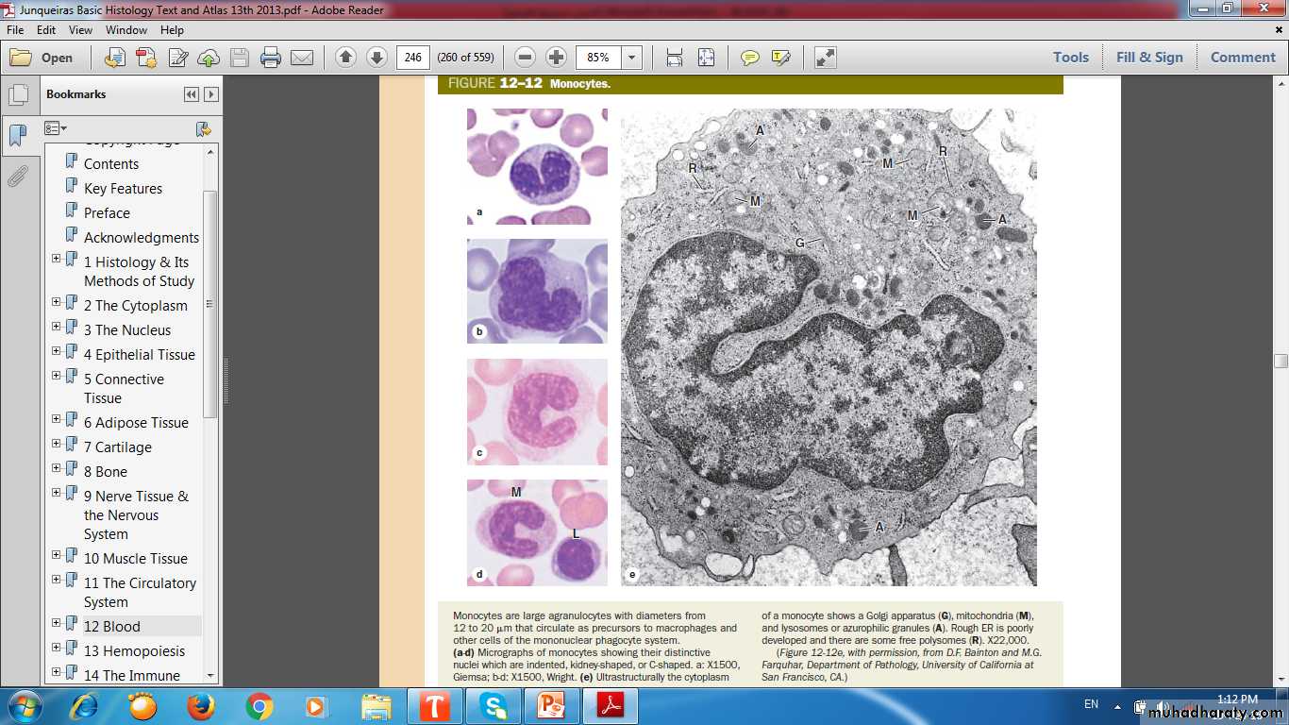Go to previous page with up arrow
Viewport: 1289px width, 725px height.
tap(345, 58)
